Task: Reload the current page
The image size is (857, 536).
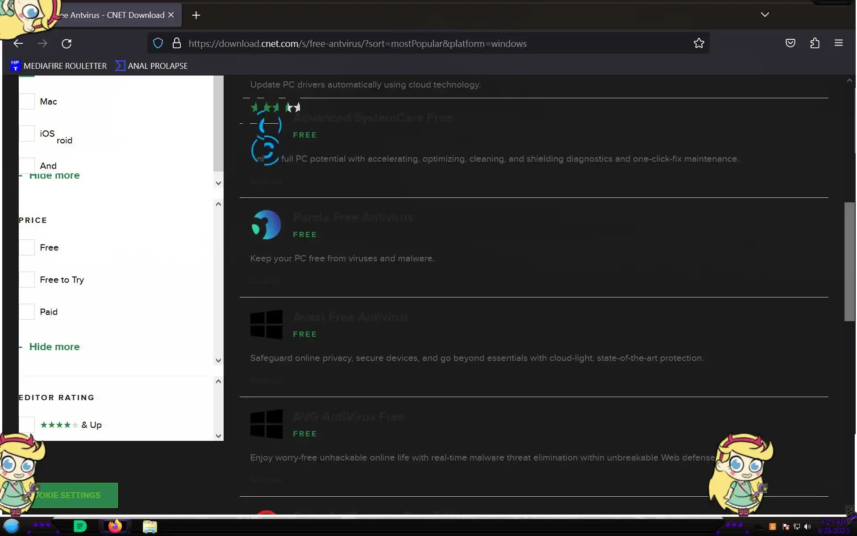Action: point(67,43)
